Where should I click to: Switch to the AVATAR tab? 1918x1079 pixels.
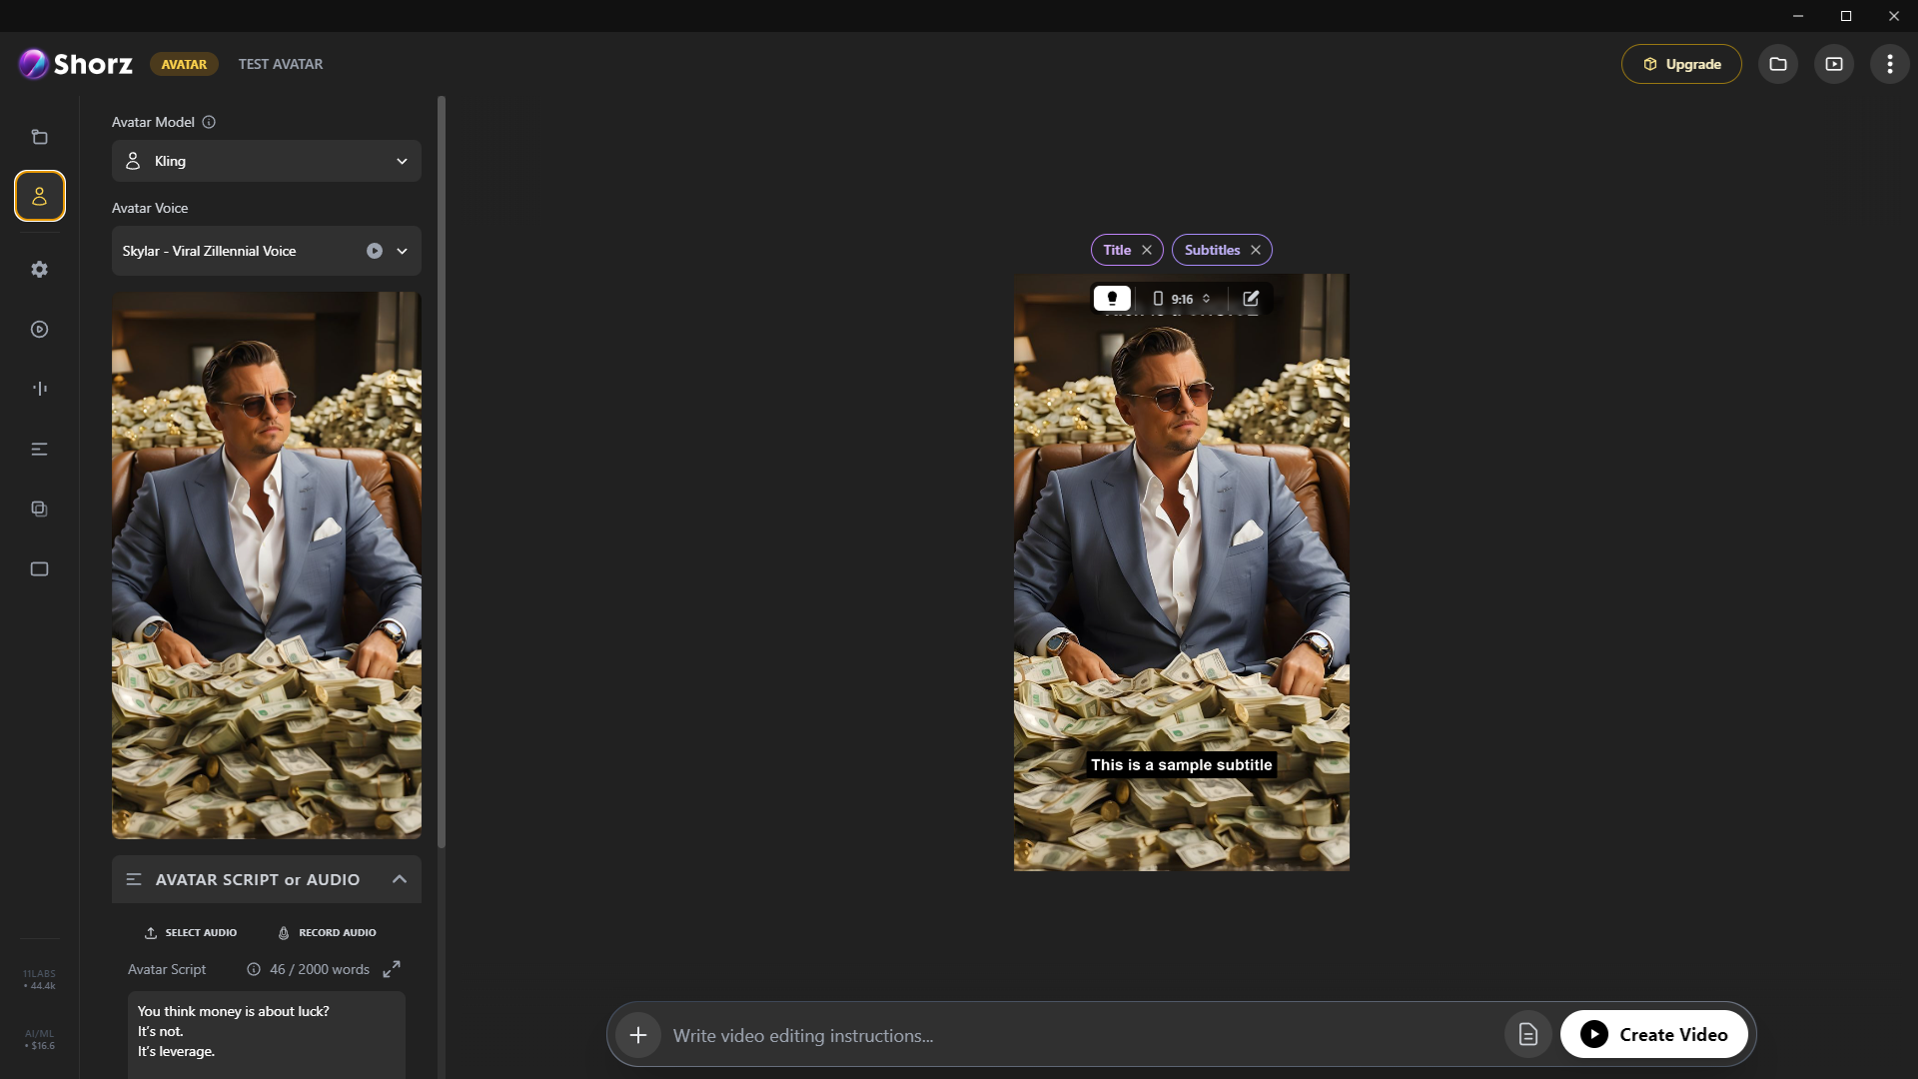point(184,64)
